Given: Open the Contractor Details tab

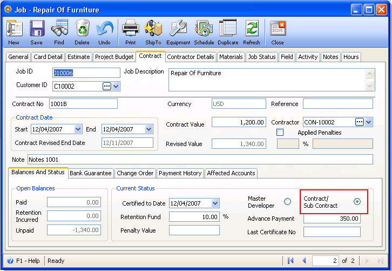Looking at the screenshot, I should [x=191, y=57].
